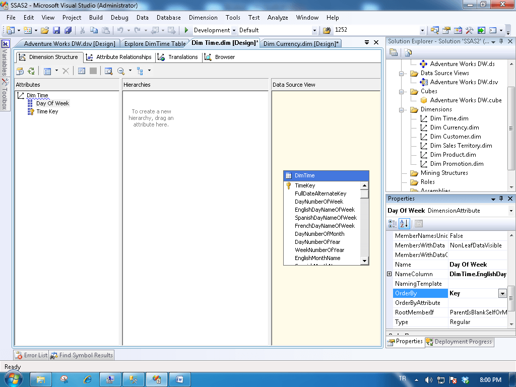Screen dimensions: 516x387
Task: Collapse the Data Source Views folder
Action: pos(401,74)
